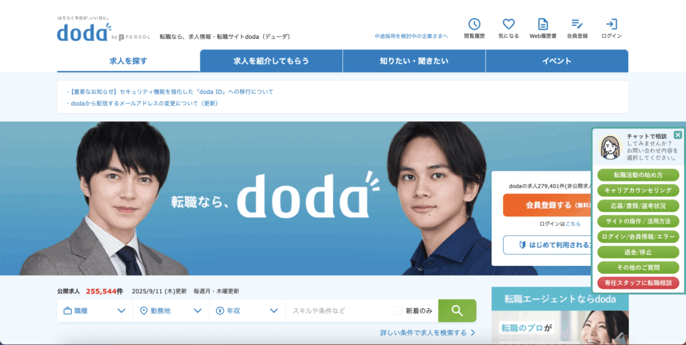This screenshot has height=345, width=686.
Task: Expand the 職種 dropdown
Action: (95, 311)
